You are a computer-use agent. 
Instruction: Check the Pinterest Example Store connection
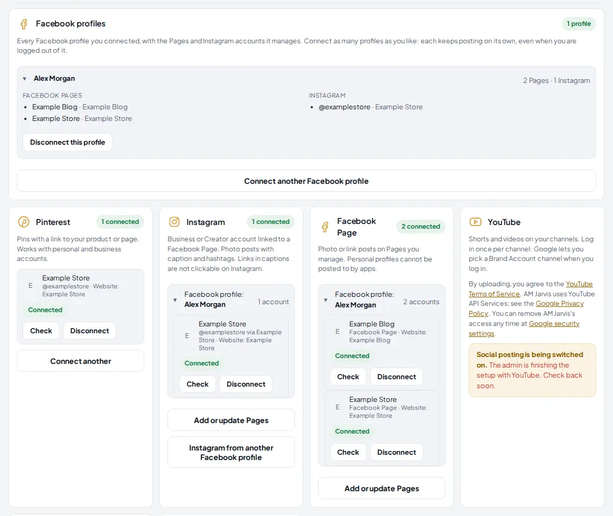[41, 331]
